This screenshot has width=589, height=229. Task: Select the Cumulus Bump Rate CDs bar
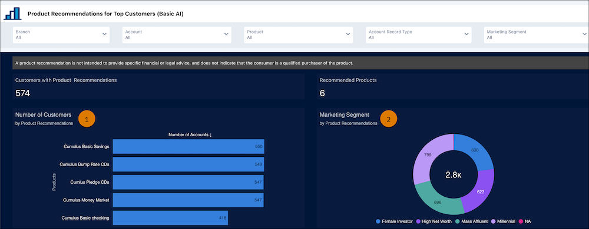tap(188, 164)
